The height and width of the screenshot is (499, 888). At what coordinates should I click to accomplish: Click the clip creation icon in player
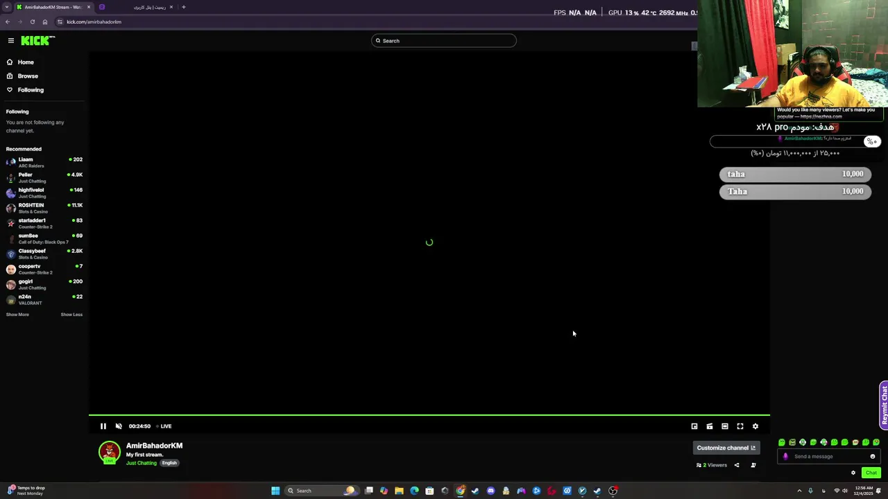(x=710, y=426)
